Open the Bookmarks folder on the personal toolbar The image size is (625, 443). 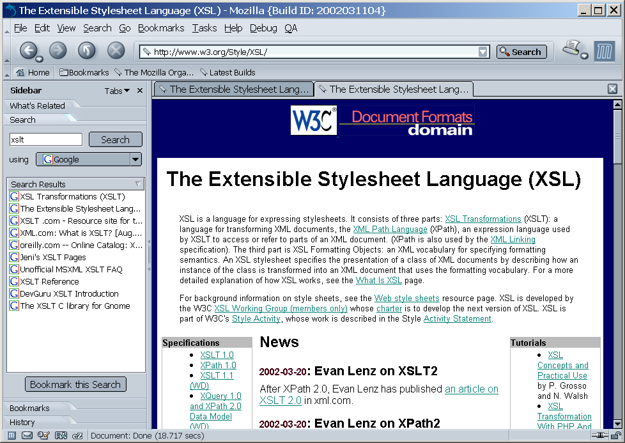coord(84,73)
